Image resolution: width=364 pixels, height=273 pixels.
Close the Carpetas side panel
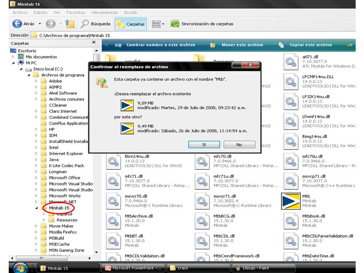(x=94, y=42)
